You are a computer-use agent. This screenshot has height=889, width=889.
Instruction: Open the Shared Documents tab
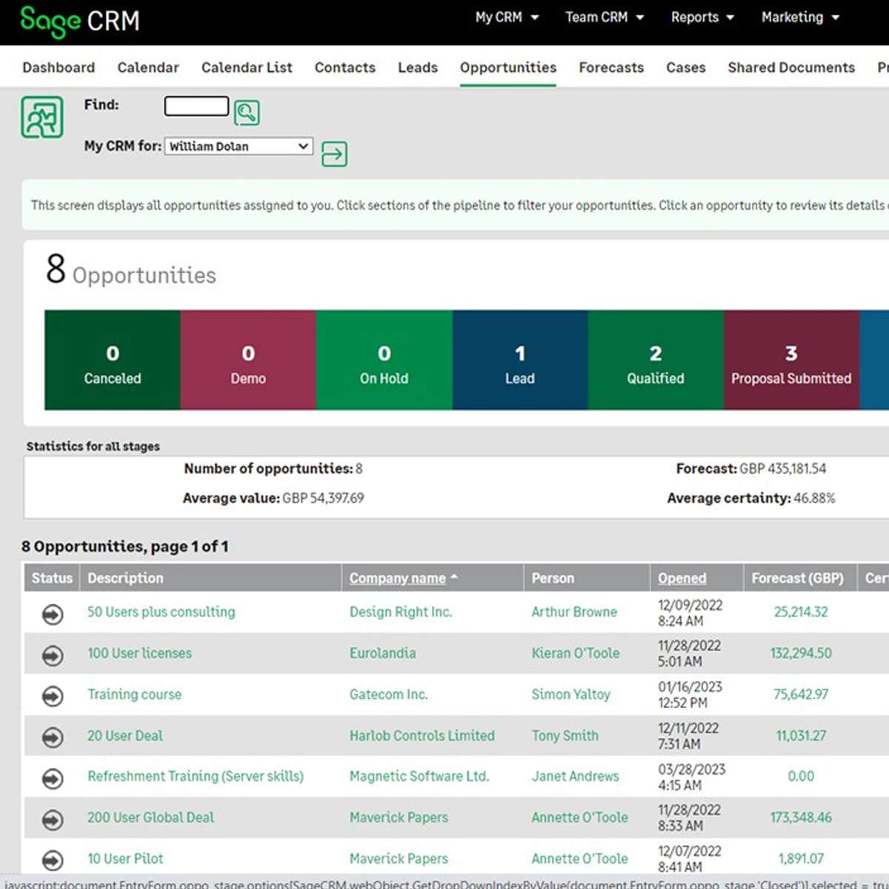point(791,67)
